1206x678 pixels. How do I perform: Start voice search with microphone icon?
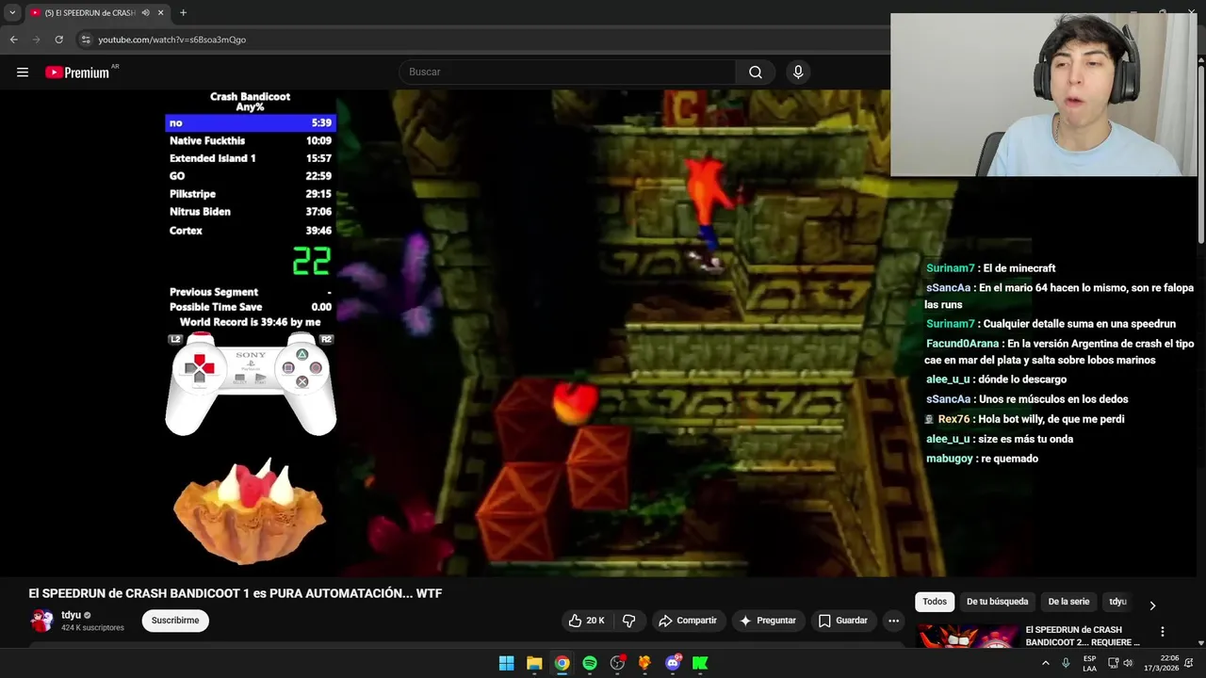pyautogui.click(x=798, y=73)
